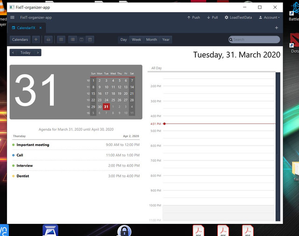Switch to the Year view
Viewport: 299px width, 236px height.
[166, 39]
